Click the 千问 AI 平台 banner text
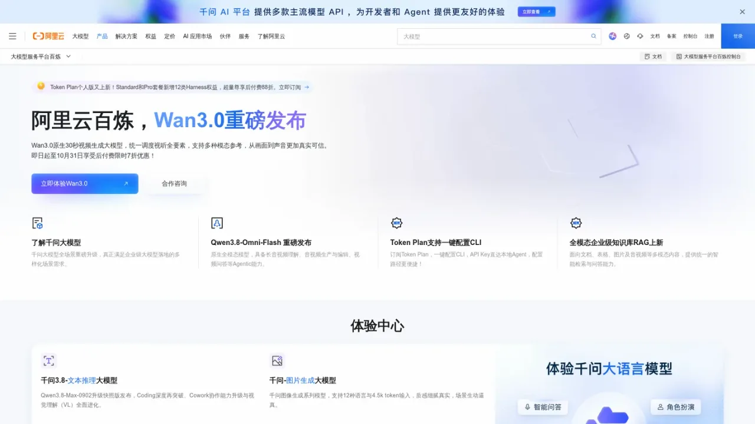Image resolution: width=755 pixels, height=424 pixels. pos(225,12)
